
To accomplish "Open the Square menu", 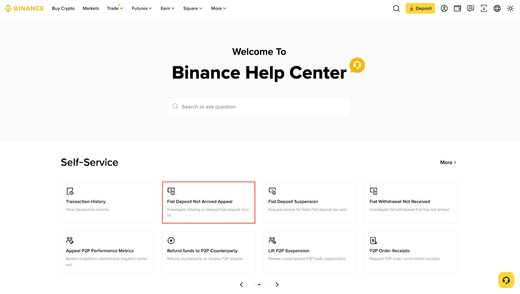I will point(193,8).
